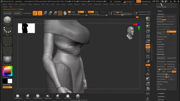Expand ArrayMesh panel
The height and width of the screenshot is (101, 180).
(x=161, y=93)
